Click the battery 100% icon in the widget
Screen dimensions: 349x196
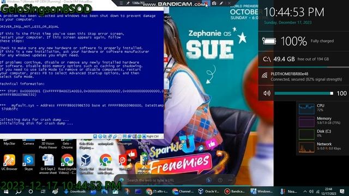point(269,41)
